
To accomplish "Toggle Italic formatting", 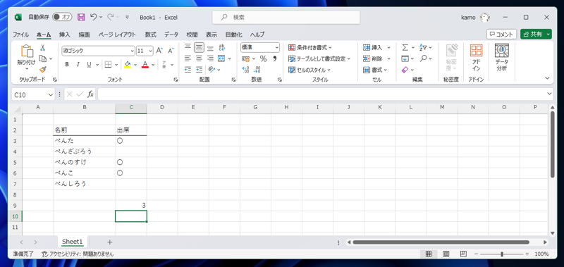I will click(x=78, y=65).
